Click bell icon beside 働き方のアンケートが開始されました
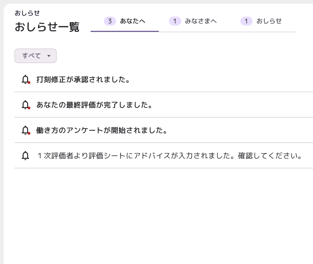313x264 pixels. click(25, 130)
